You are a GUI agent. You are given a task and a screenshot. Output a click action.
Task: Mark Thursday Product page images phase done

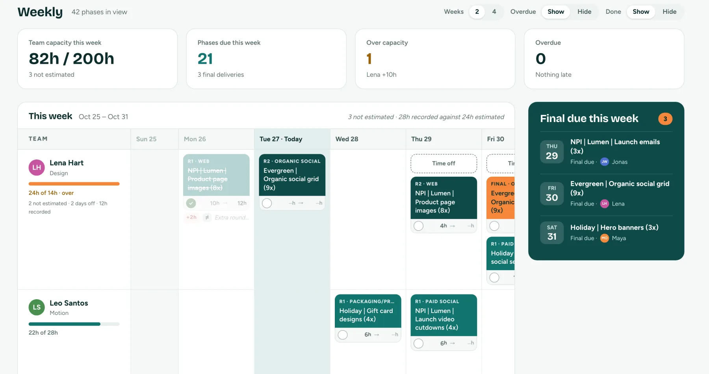coord(419,226)
